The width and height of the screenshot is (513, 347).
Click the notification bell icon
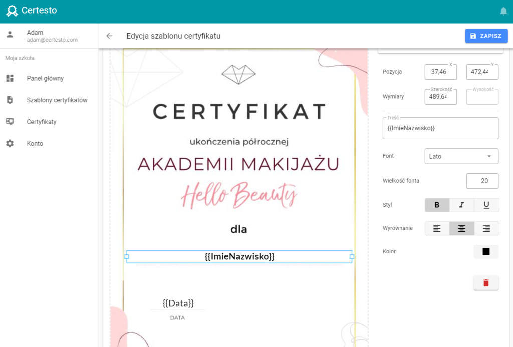503,11
